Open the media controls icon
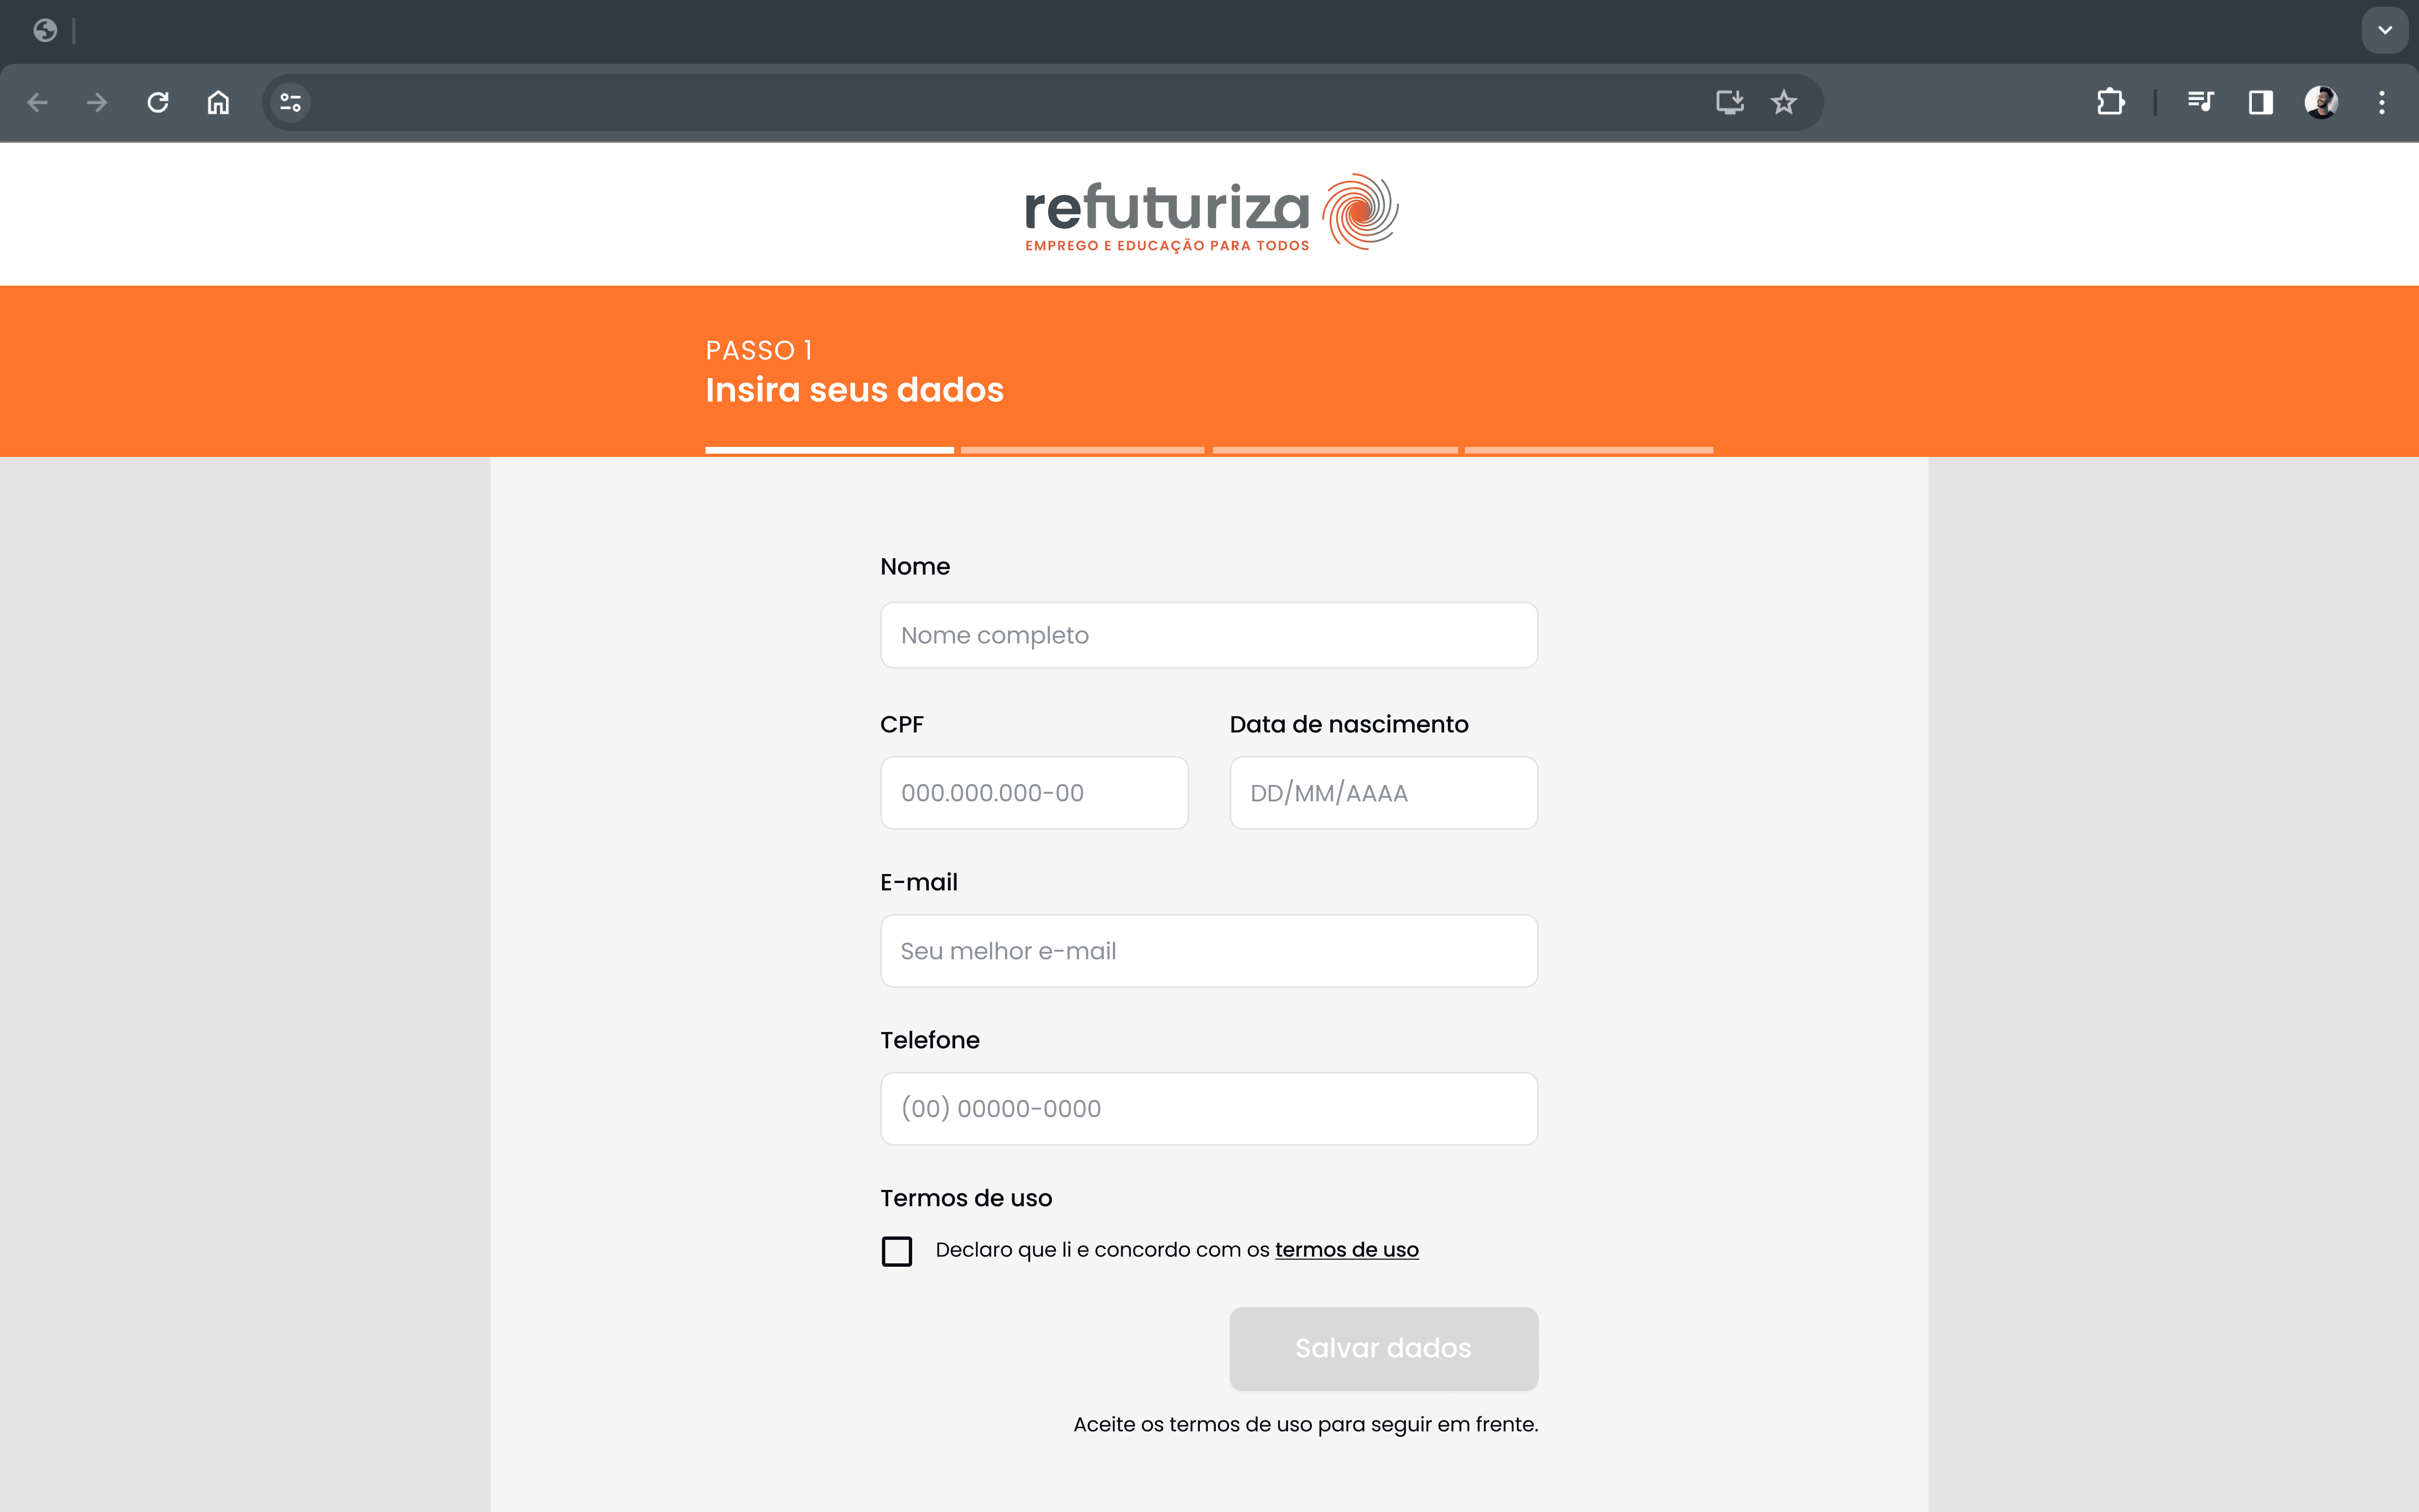2419x1512 pixels. pos(2200,102)
